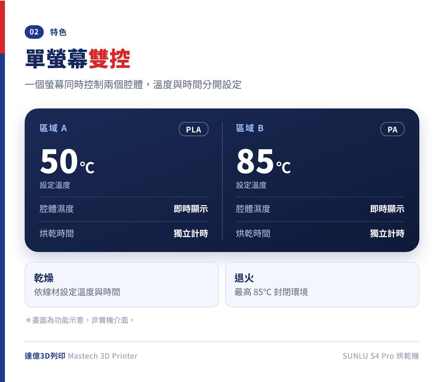Image resolution: width=444 pixels, height=382 pixels.
Task: Select the "特色" label beside the badge
Action: (x=58, y=32)
